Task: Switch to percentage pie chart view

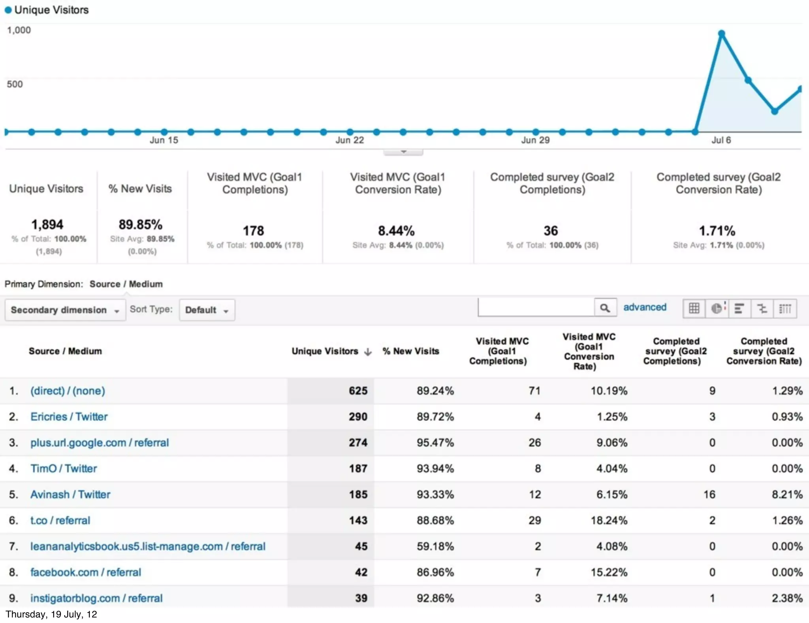Action: pyautogui.click(x=717, y=308)
